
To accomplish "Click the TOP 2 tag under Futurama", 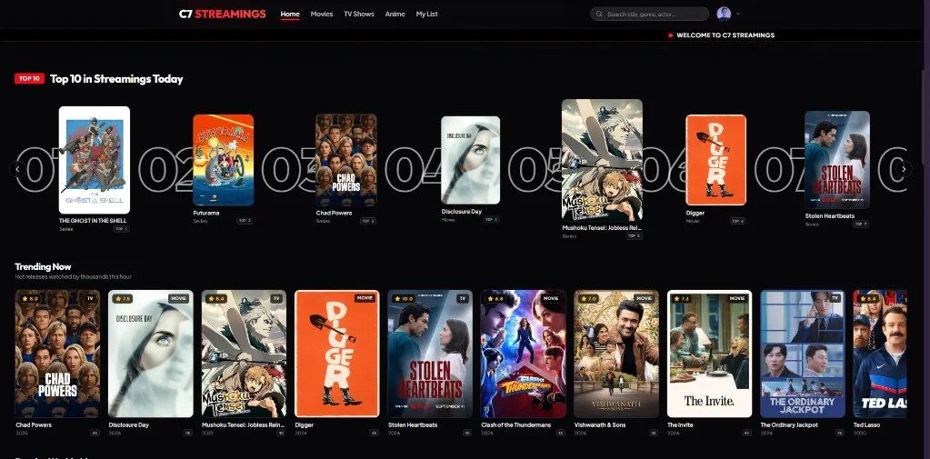I will [245, 221].
